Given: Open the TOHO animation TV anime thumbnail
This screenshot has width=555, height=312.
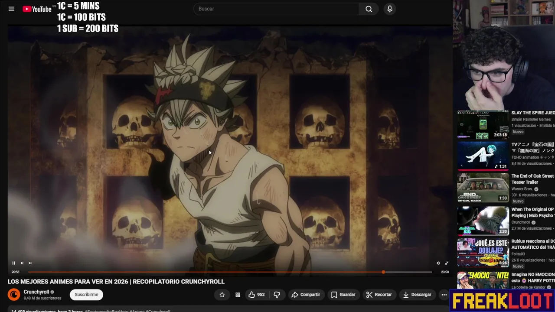Looking at the screenshot, I should tap(483, 156).
